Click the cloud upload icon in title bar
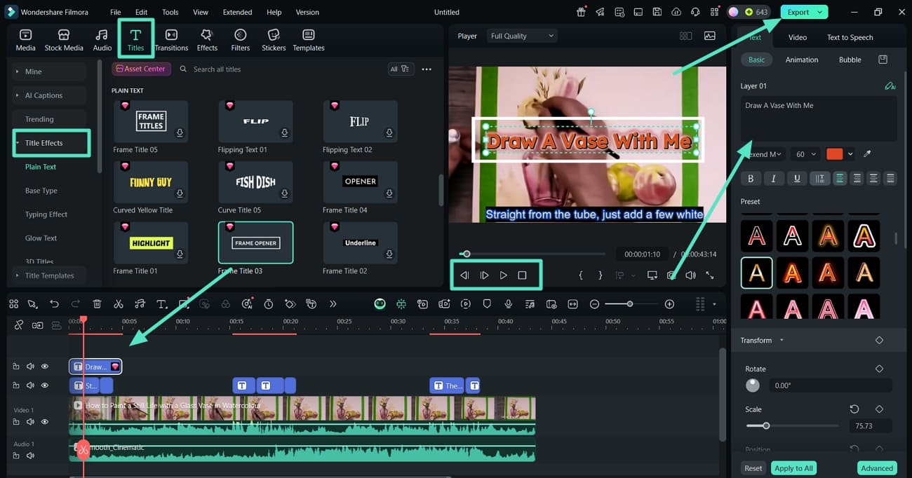This screenshot has height=478, width=912. (676, 12)
